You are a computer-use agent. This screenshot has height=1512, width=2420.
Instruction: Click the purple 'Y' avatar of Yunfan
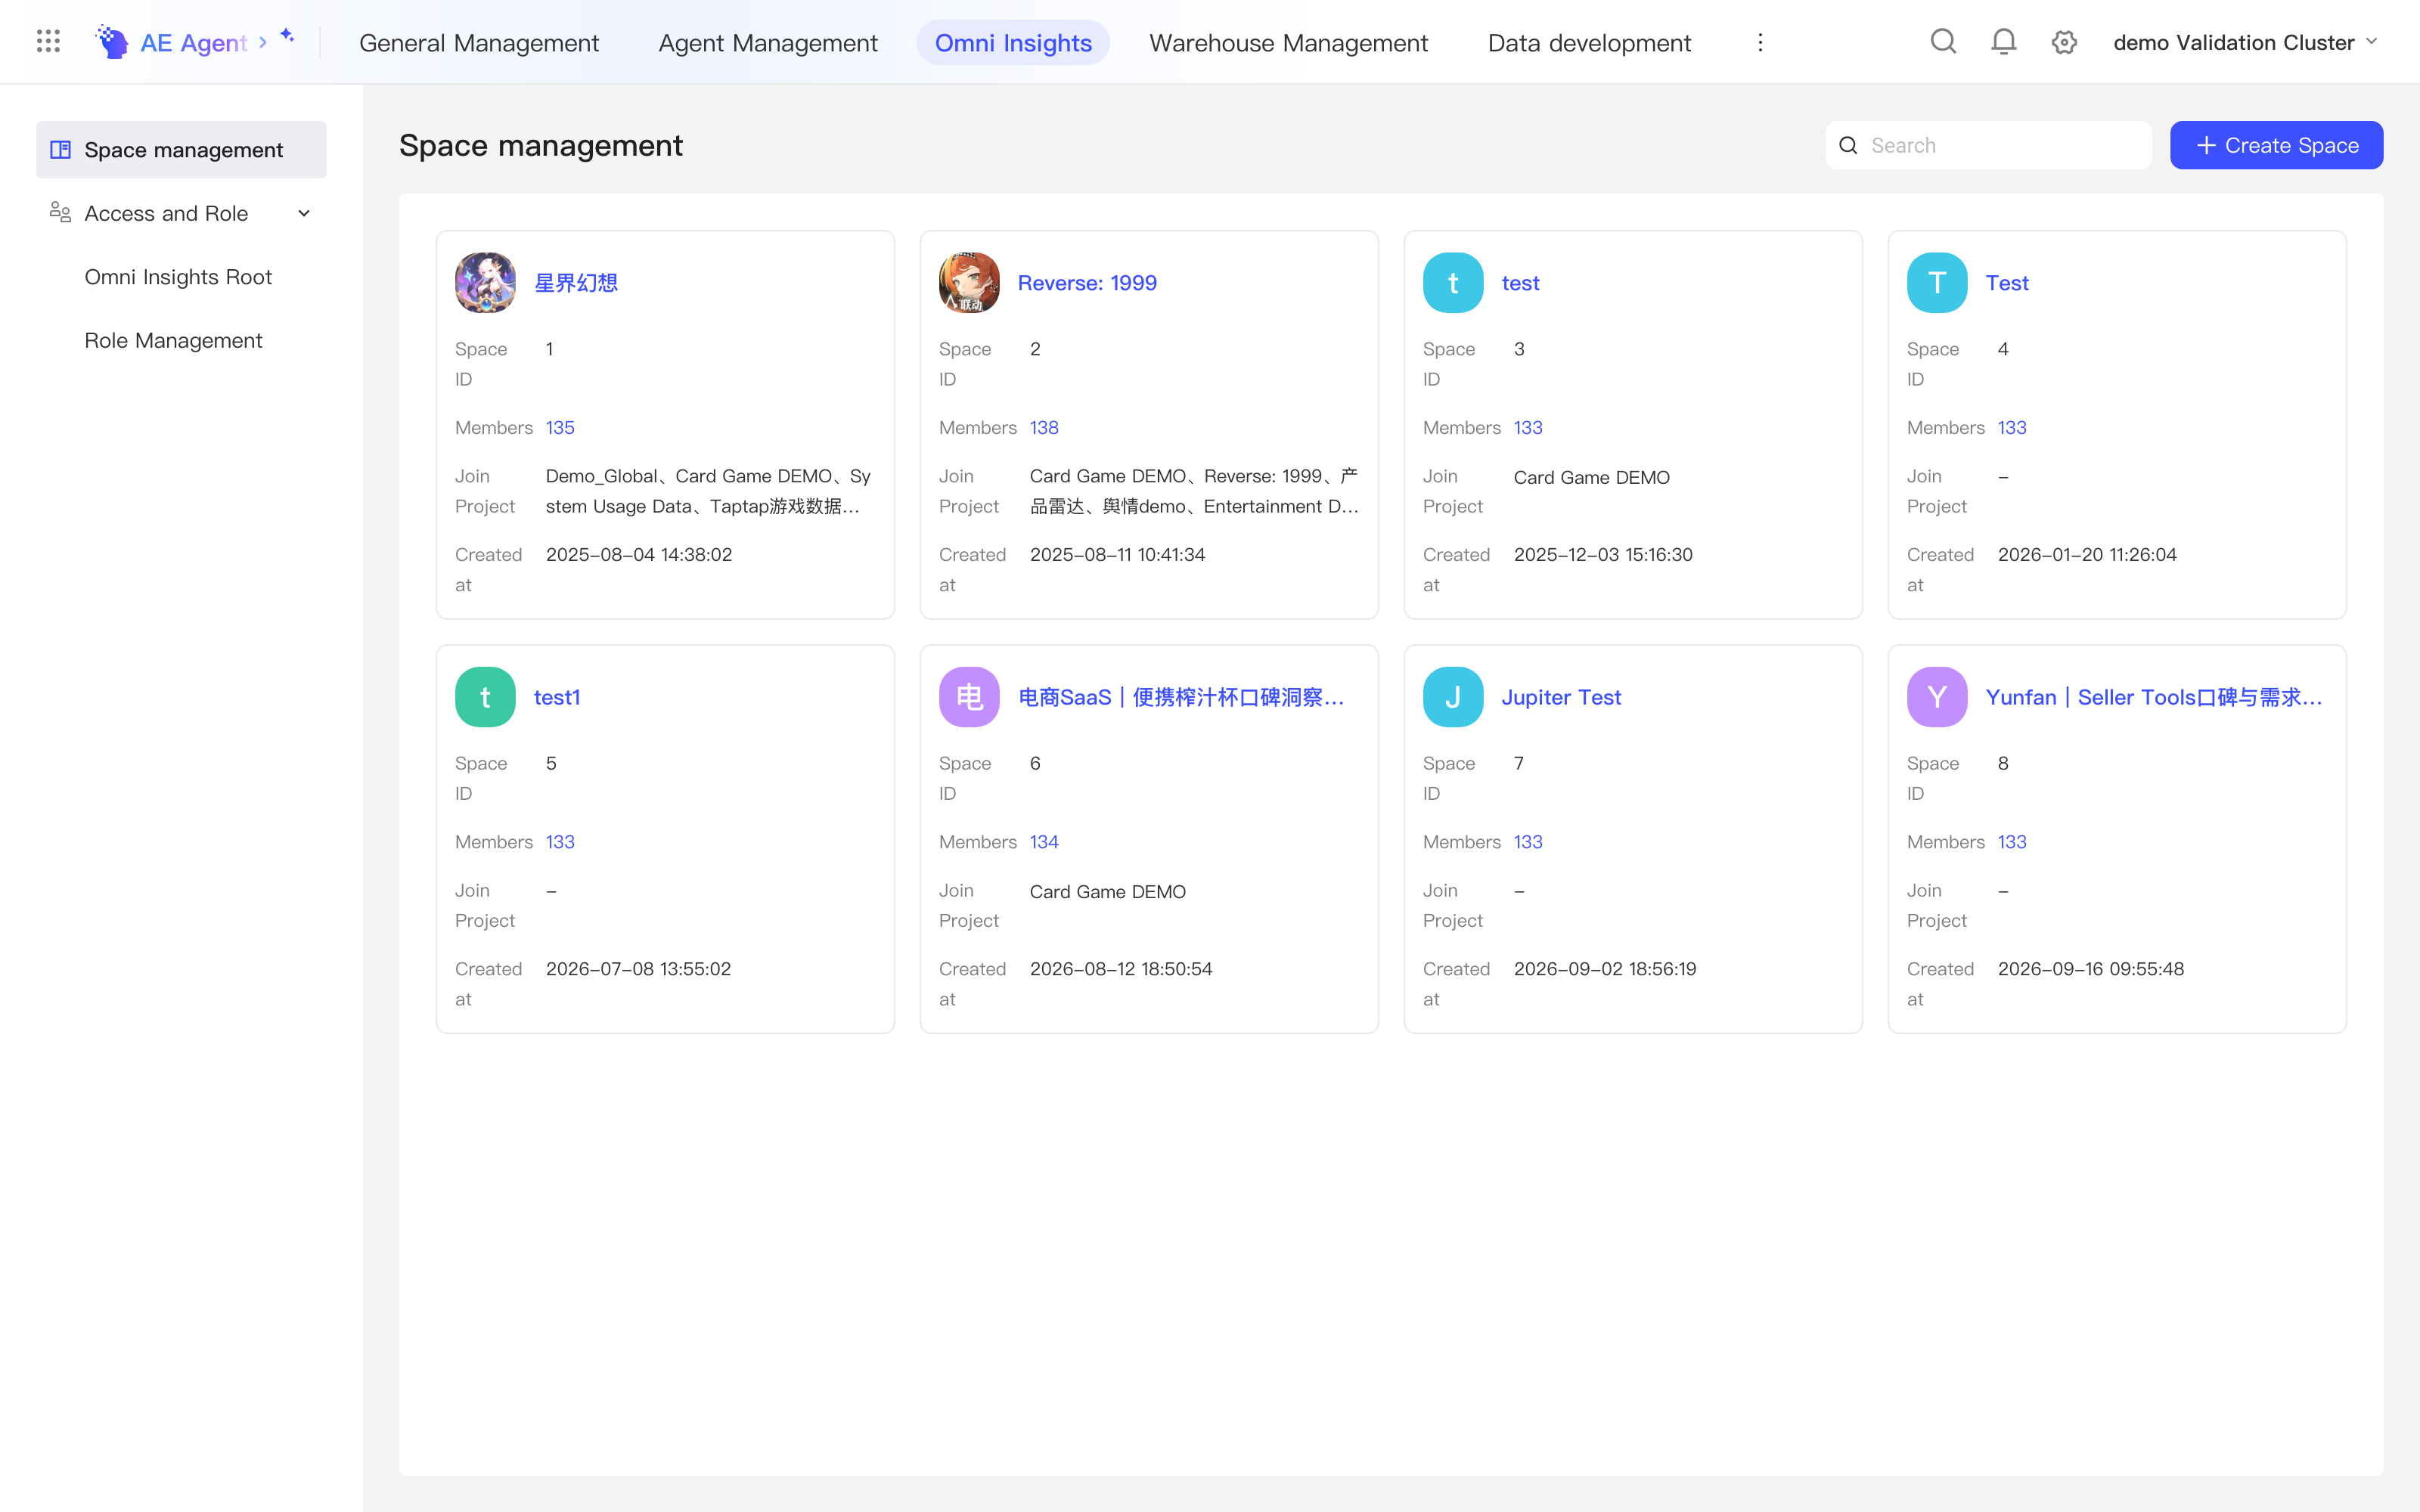(1937, 697)
